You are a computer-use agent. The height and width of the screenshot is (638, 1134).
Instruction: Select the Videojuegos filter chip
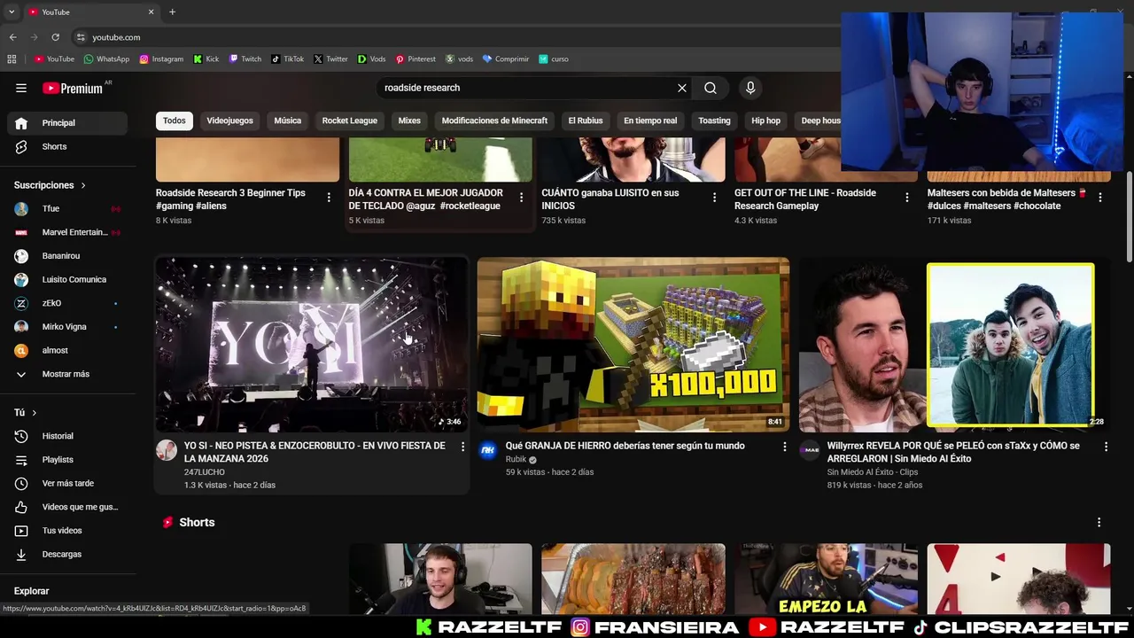click(229, 121)
